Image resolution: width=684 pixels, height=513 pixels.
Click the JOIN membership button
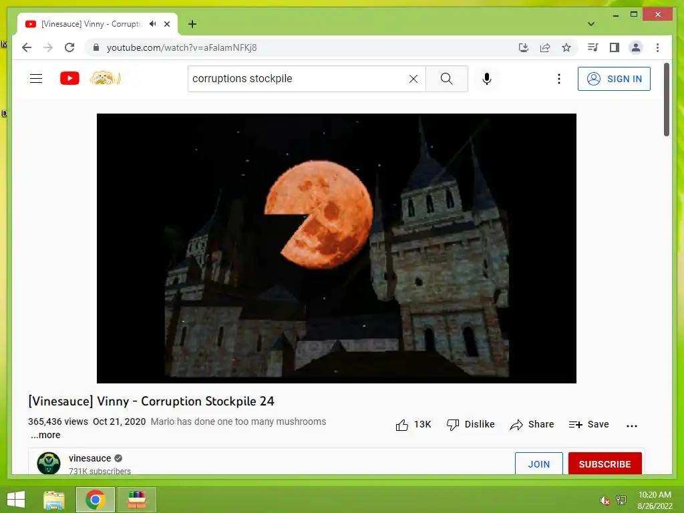(x=539, y=464)
